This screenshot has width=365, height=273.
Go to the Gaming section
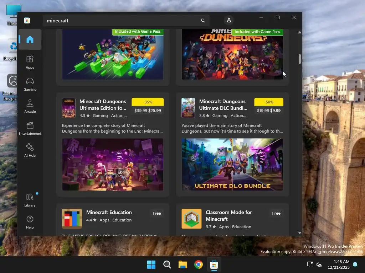(x=30, y=85)
